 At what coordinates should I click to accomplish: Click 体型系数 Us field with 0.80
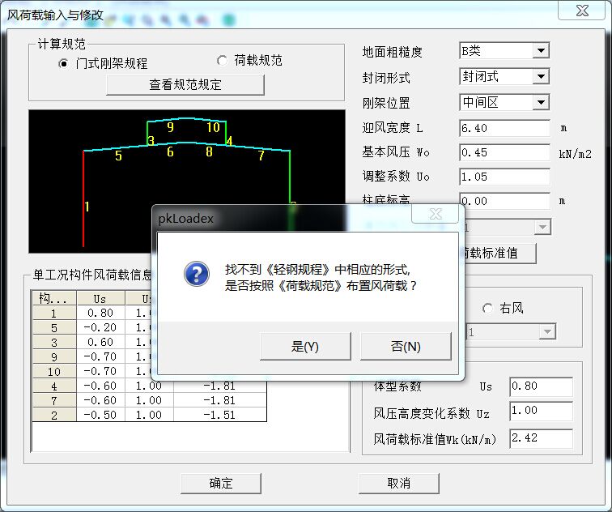tap(541, 386)
